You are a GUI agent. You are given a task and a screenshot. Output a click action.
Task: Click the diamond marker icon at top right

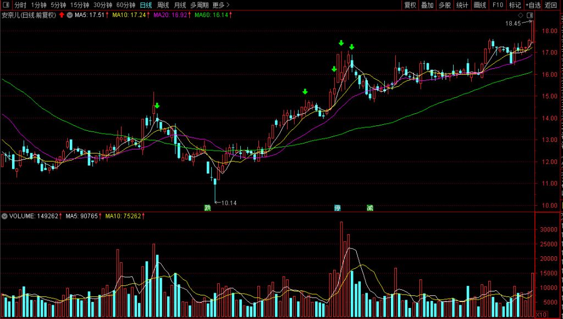(521, 15)
